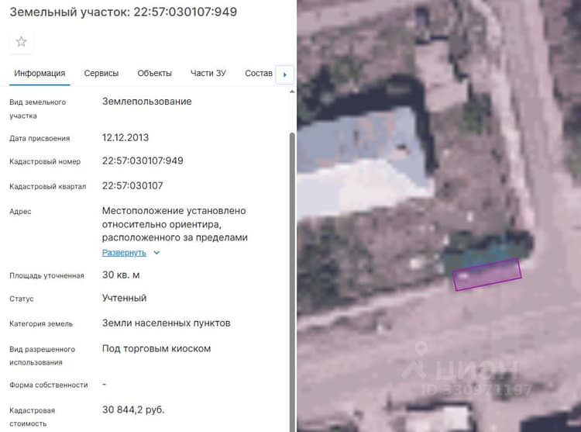Open the Информация tab
Screen dimensions: 581x432
click(x=40, y=74)
